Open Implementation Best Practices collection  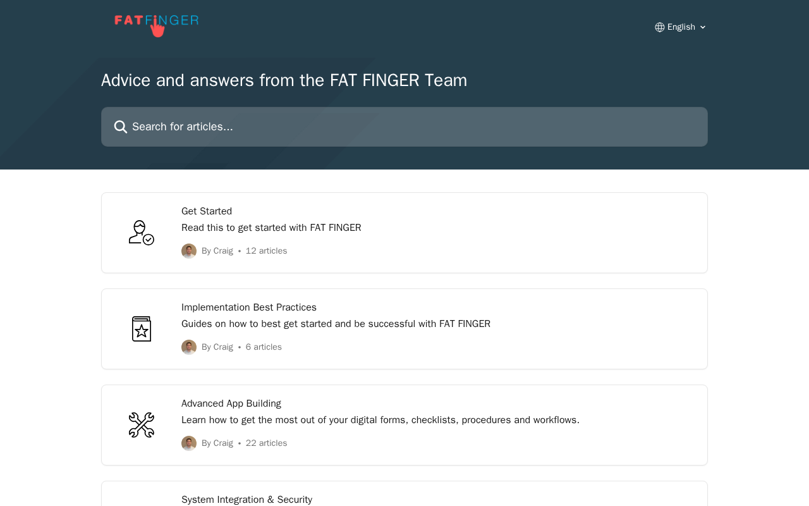[x=404, y=329]
